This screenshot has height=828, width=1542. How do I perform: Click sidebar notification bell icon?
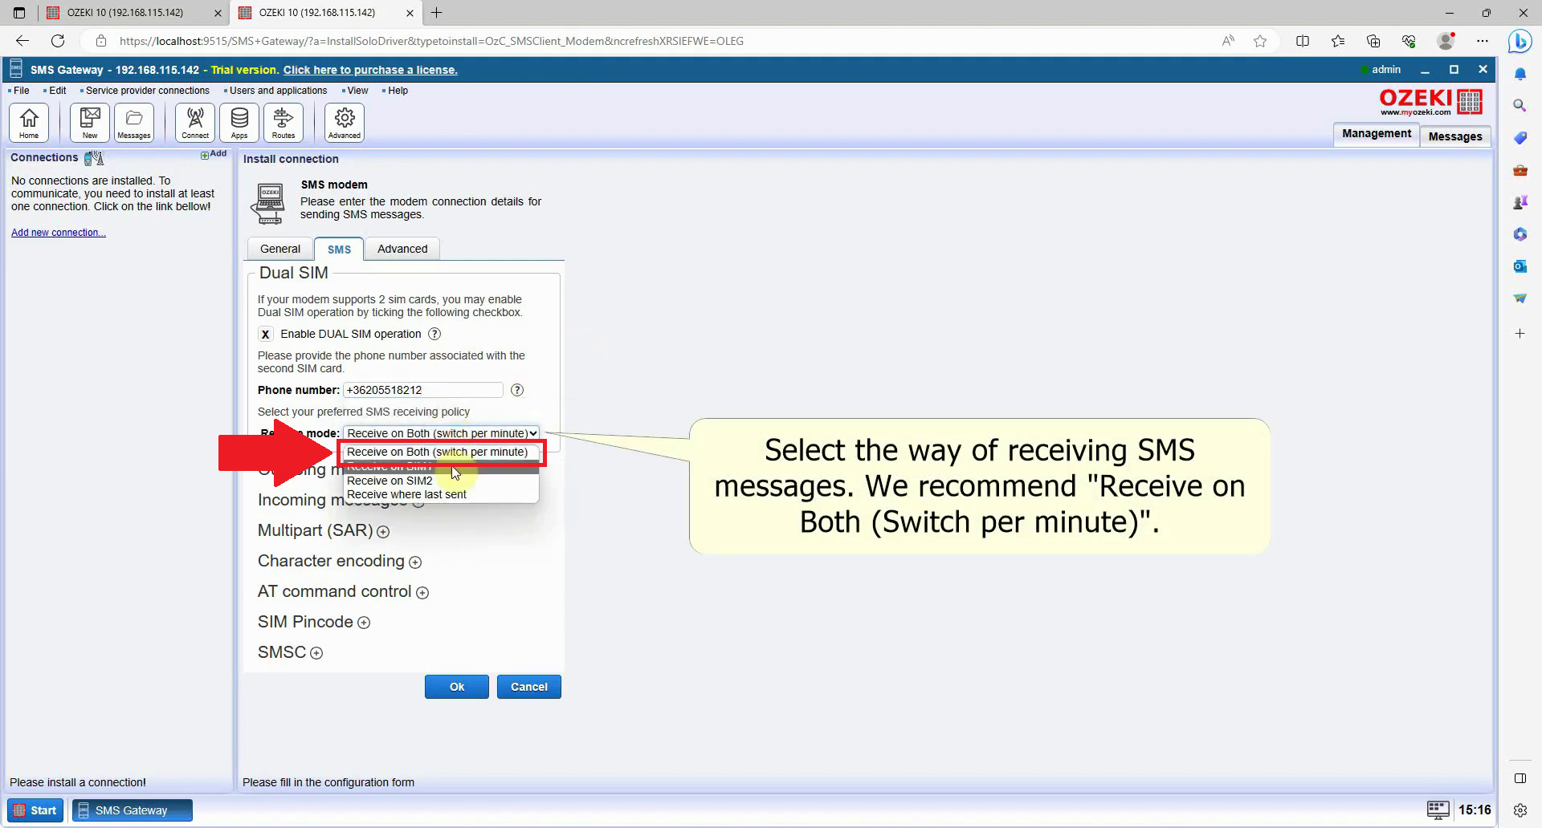coord(1520,74)
